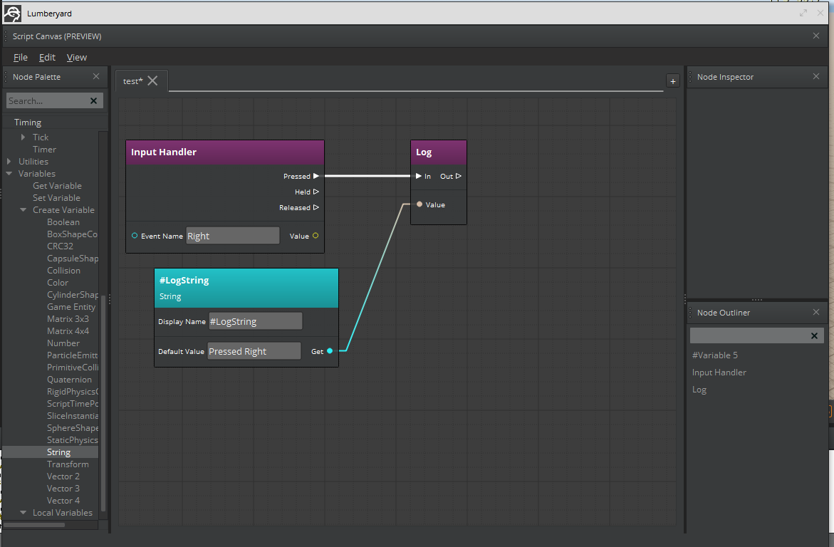Collapse the Create Variable group
This screenshot has height=547, width=834.
click(24, 209)
